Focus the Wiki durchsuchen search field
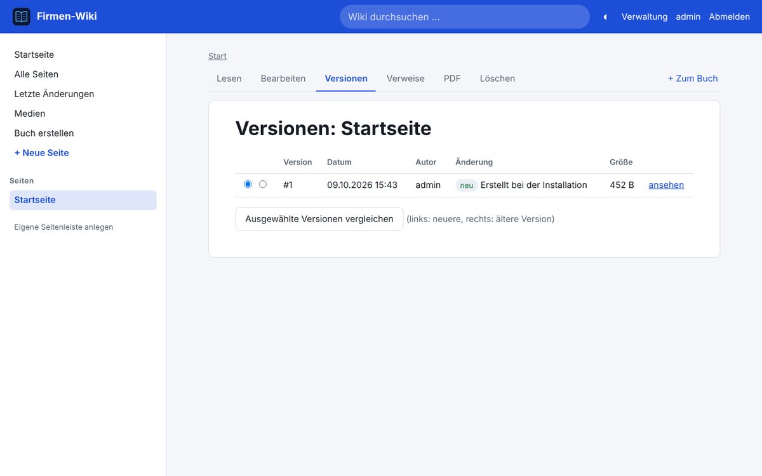The width and height of the screenshot is (762, 476). (x=465, y=17)
